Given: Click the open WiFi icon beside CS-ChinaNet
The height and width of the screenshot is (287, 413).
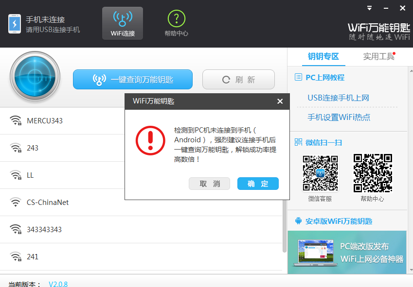Looking at the screenshot, I should (x=16, y=202).
